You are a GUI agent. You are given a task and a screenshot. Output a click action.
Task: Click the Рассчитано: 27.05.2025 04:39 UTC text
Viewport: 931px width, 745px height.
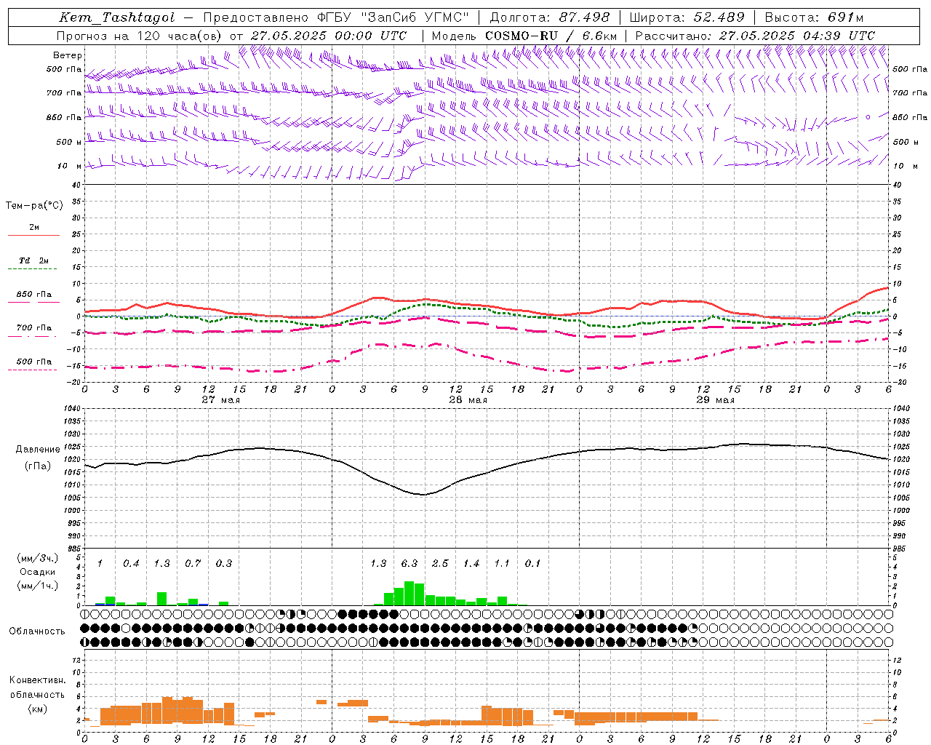(755, 36)
